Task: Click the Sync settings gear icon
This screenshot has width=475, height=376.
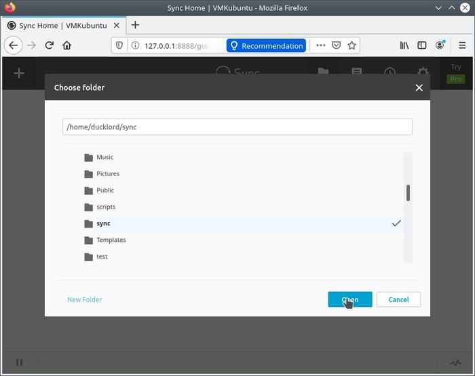Action: 423,72
